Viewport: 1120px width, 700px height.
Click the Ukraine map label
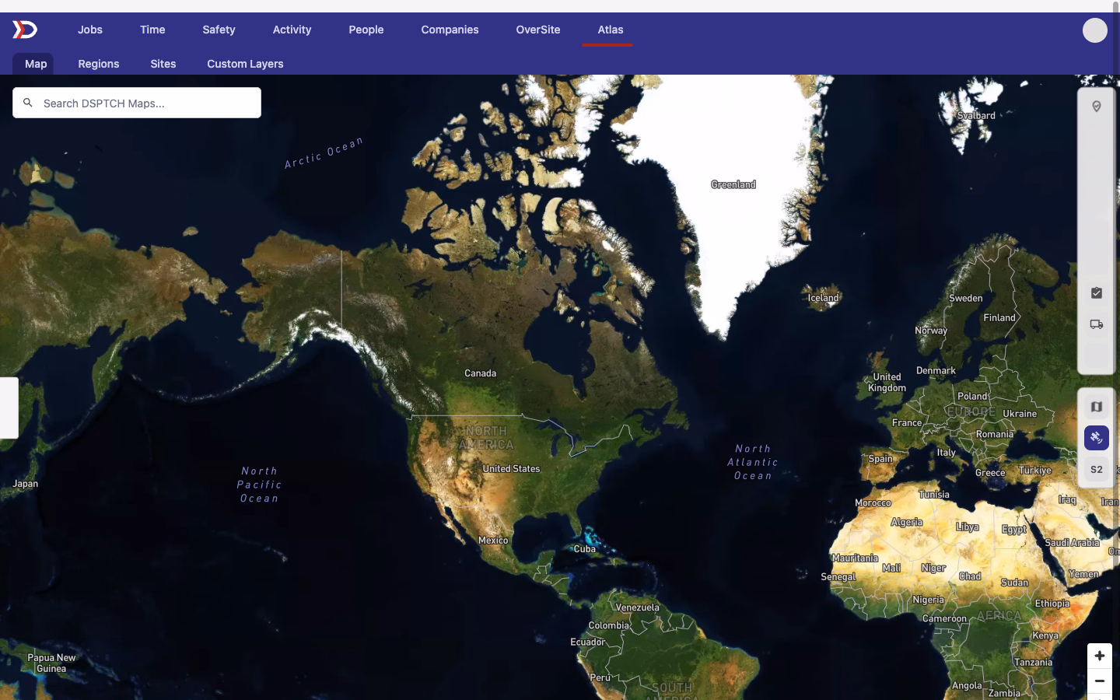(x=1020, y=414)
